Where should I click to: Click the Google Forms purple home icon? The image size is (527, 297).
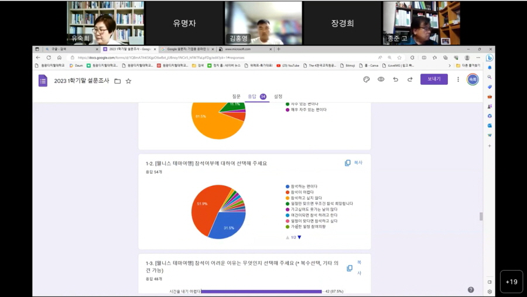(x=43, y=81)
